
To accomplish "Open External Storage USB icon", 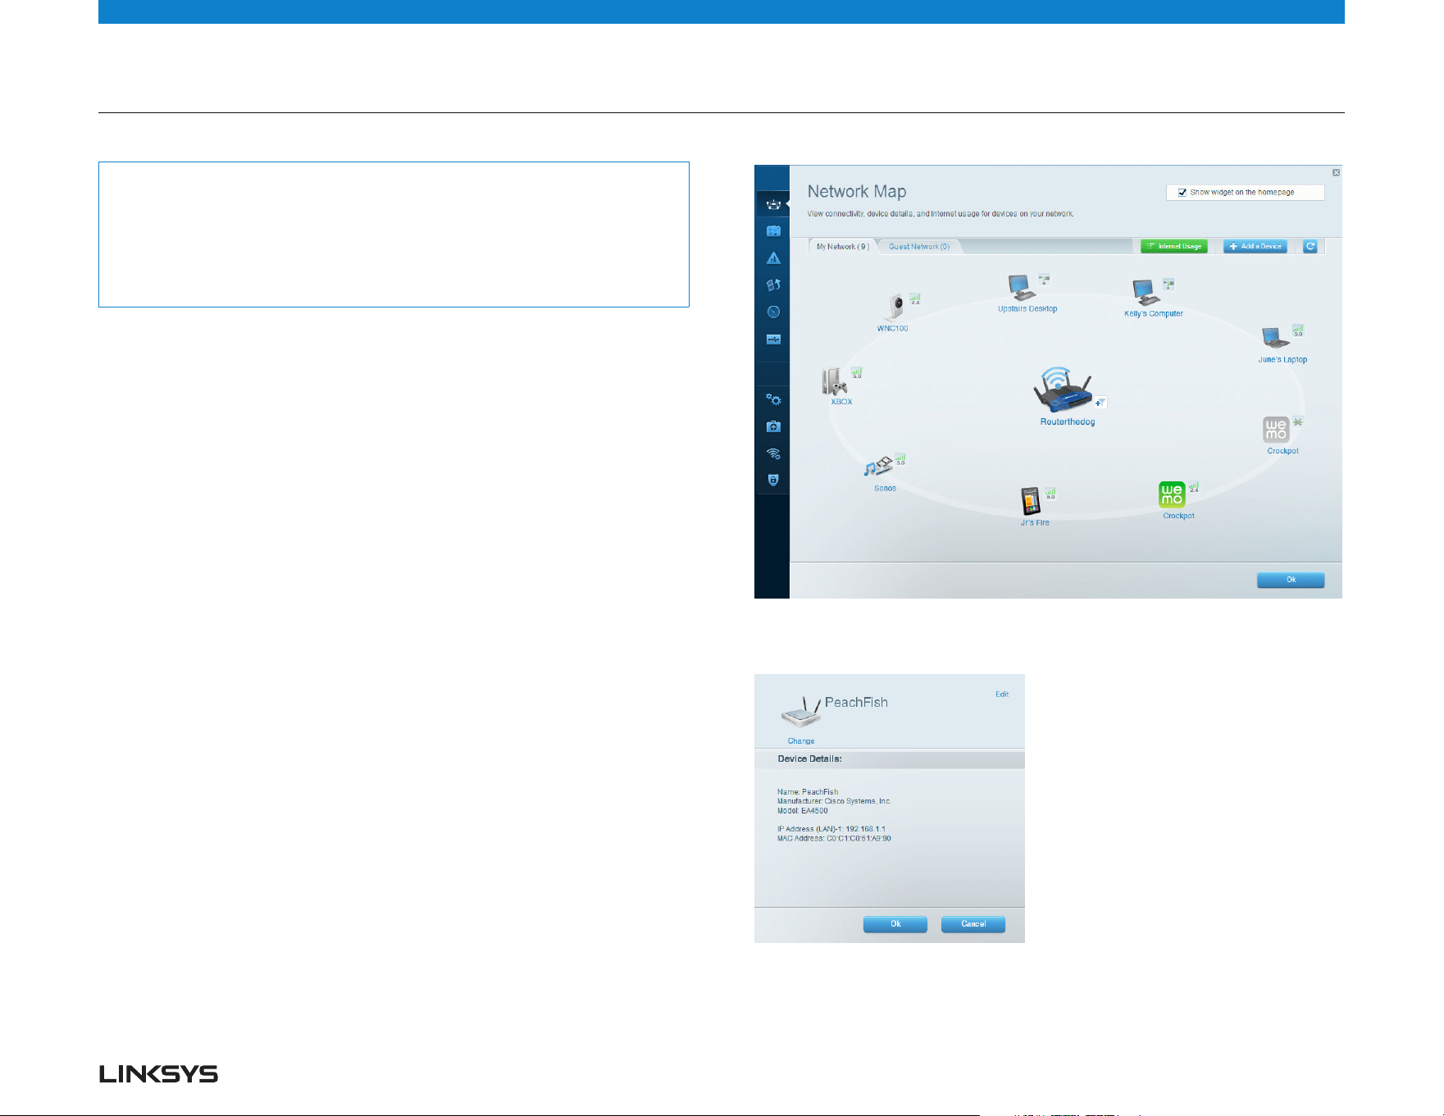I will 773,339.
